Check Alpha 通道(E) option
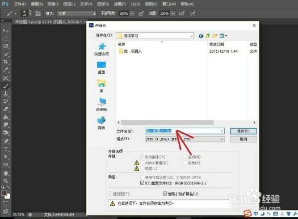The height and width of the screenshot is (219, 298). tap(142, 163)
